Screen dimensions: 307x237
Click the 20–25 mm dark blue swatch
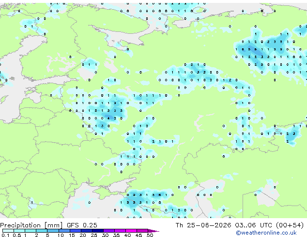click(x=86, y=231)
